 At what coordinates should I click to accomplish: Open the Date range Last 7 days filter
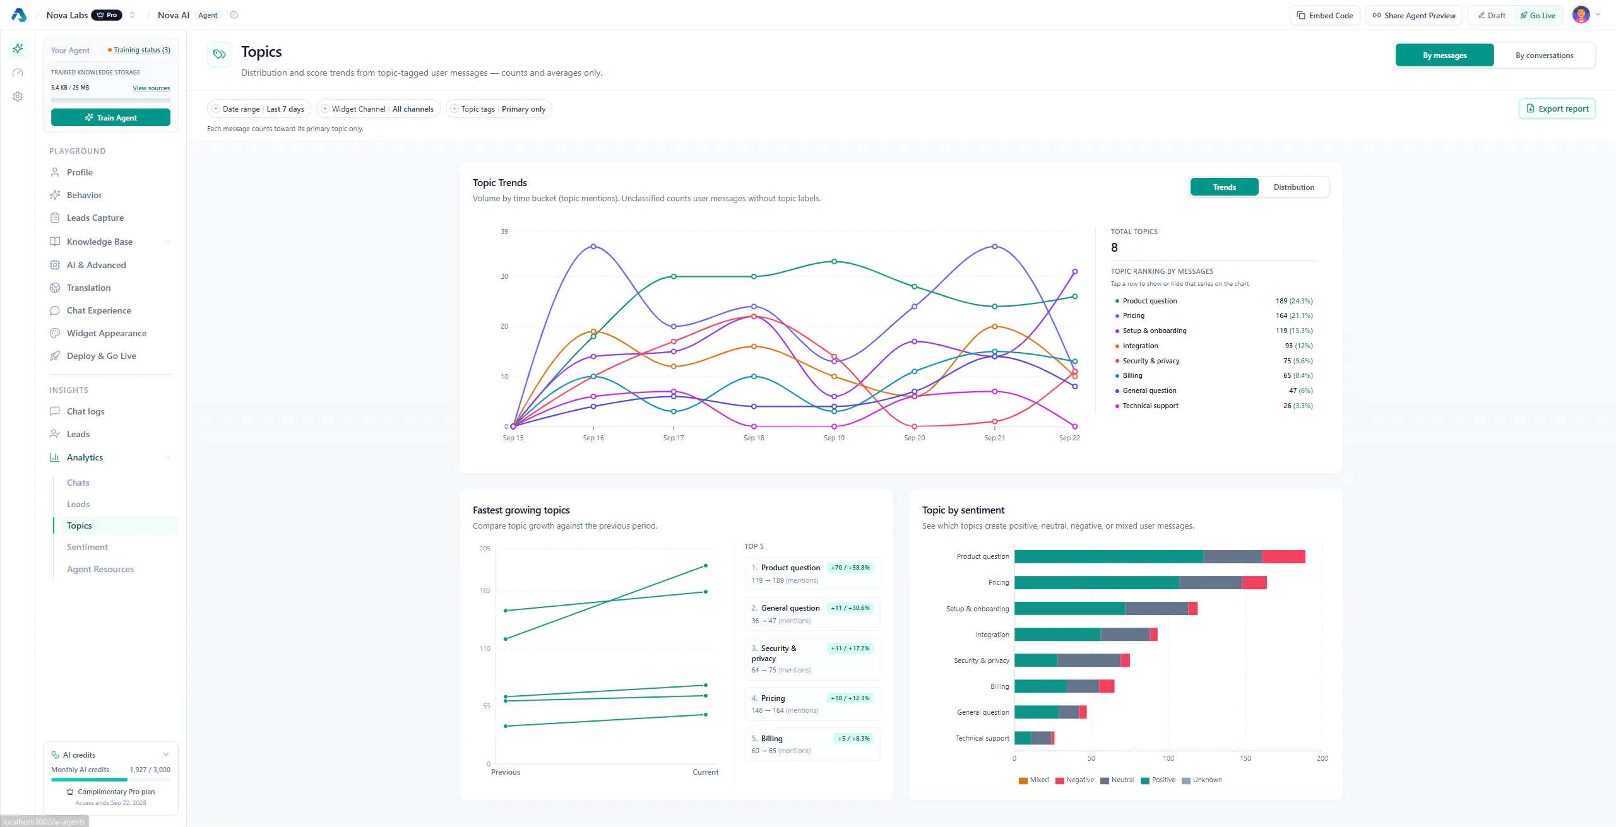click(x=259, y=109)
